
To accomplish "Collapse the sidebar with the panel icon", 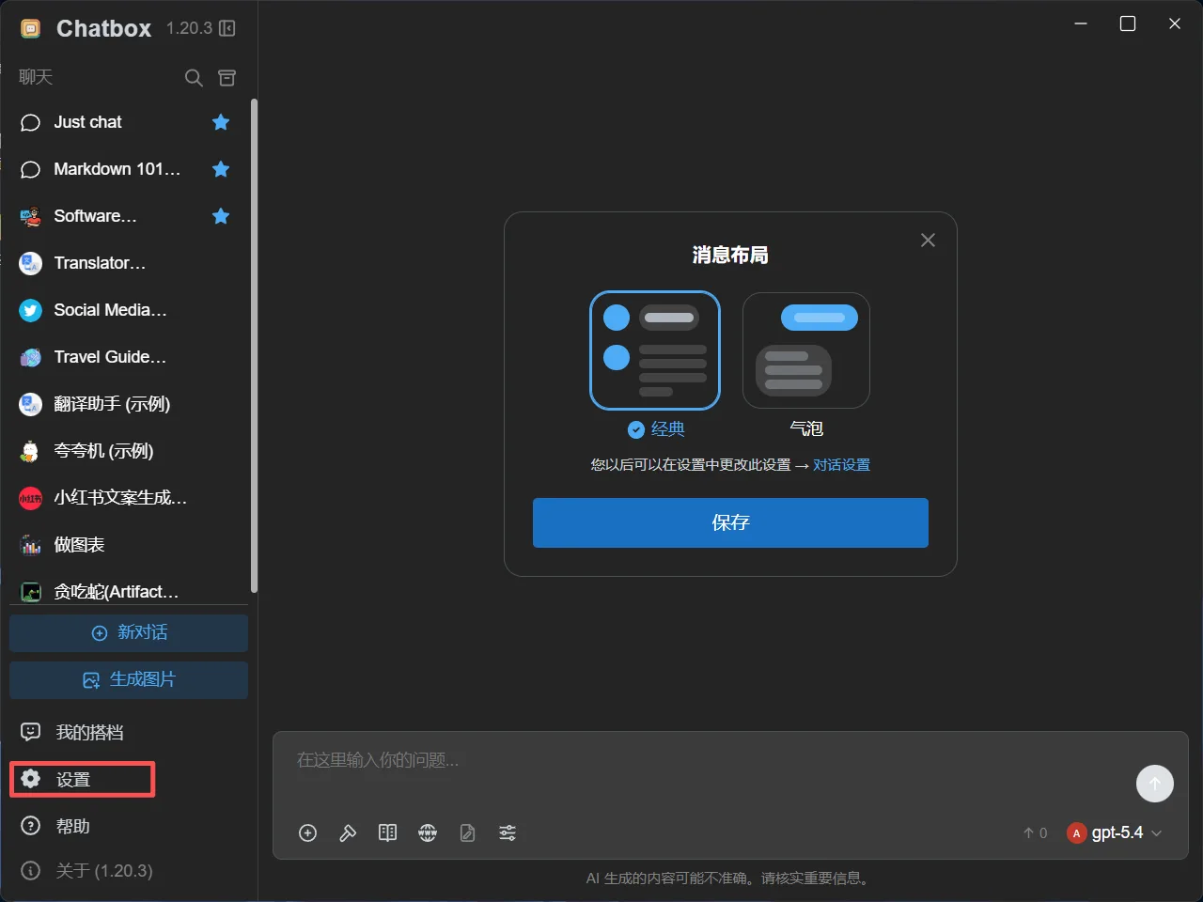I will [227, 28].
